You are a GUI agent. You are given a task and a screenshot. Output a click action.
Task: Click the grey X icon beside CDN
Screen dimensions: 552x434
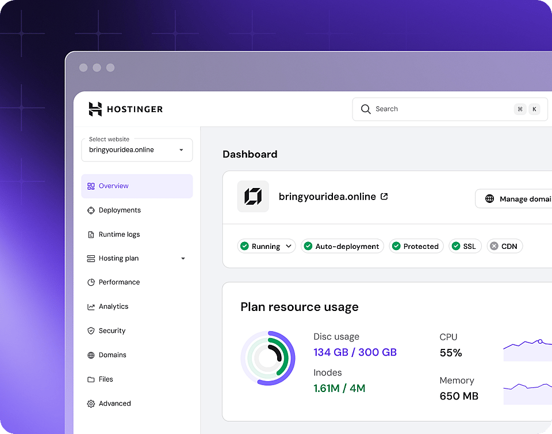pyautogui.click(x=494, y=246)
